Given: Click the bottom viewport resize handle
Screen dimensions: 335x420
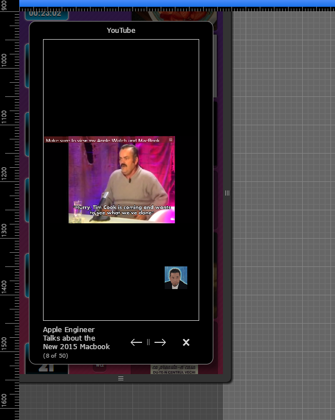Looking at the screenshot, I should coord(121,378).
